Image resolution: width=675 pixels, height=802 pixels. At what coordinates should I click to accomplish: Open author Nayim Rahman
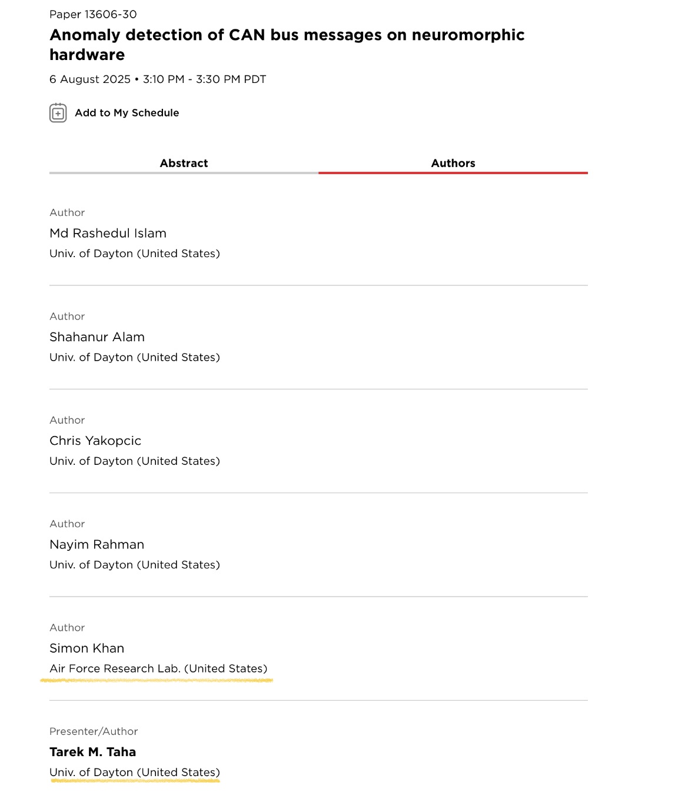click(97, 545)
